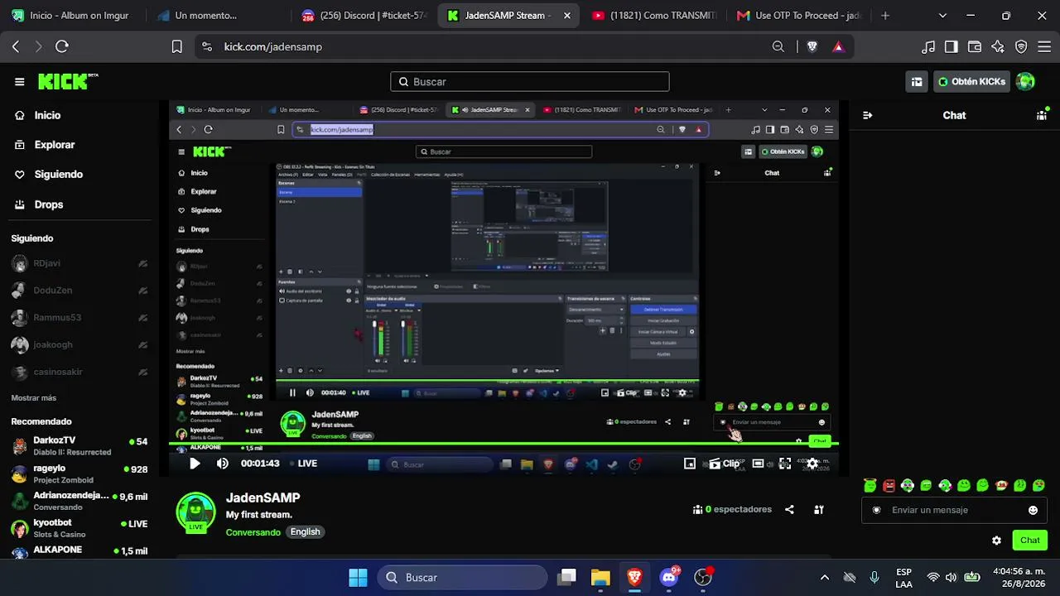1060x596 pixels.
Task: Click the chat message input field
Action: pos(955,510)
